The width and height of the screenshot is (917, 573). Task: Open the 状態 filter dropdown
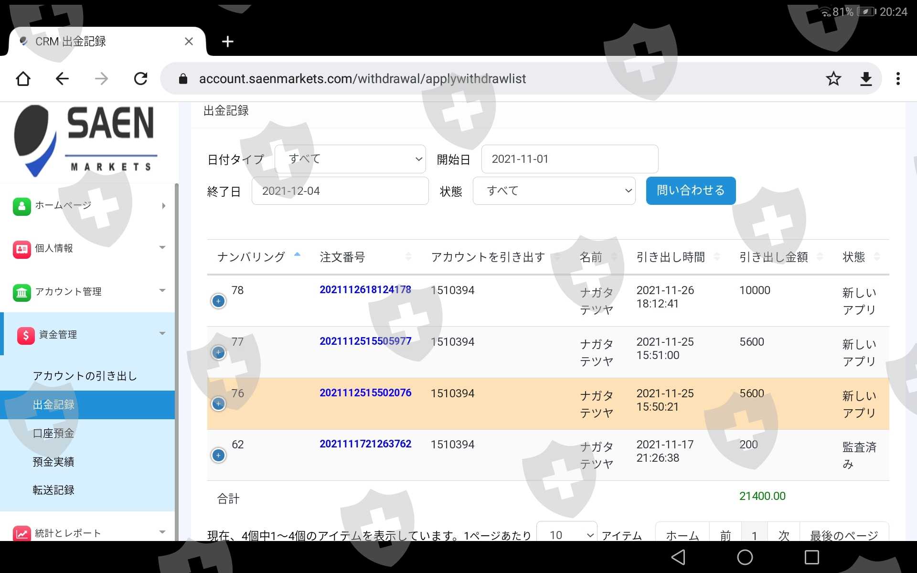(x=554, y=191)
